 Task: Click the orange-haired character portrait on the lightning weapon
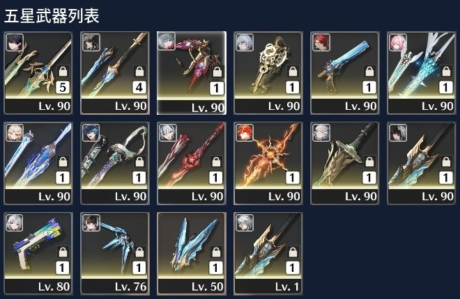[245, 133]
